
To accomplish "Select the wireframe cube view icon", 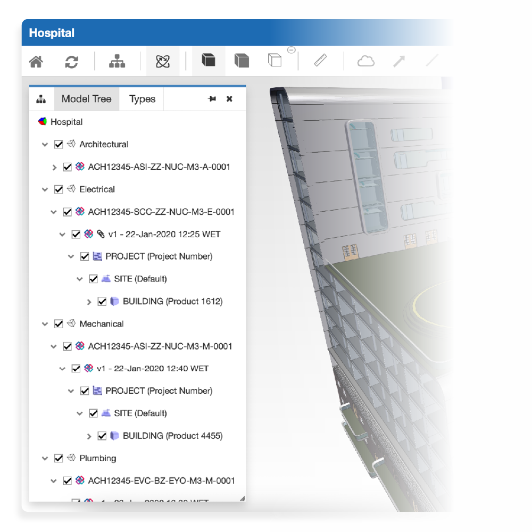I will point(275,61).
